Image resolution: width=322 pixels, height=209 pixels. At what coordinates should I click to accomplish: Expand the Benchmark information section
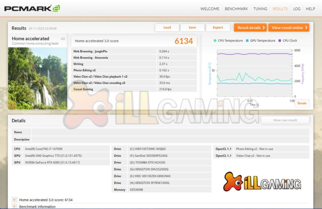coord(14,206)
